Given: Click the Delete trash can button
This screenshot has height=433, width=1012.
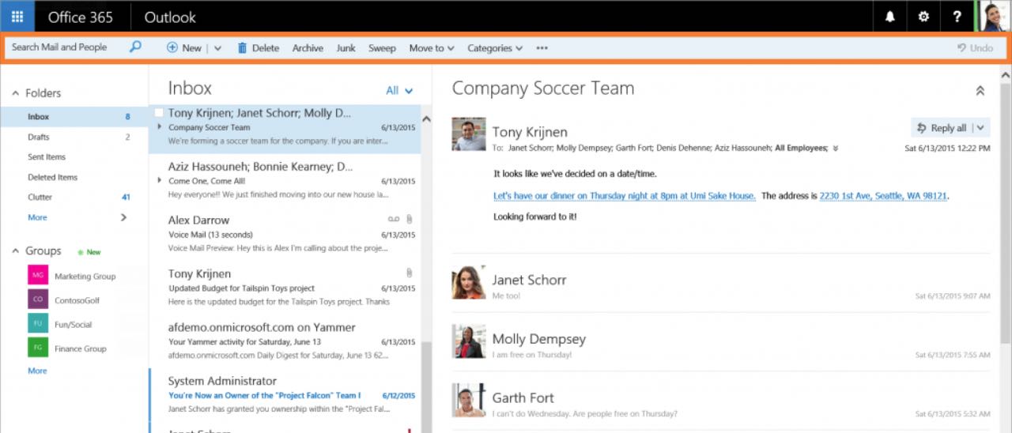Looking at the screenshot, I should tap(258, 48).
